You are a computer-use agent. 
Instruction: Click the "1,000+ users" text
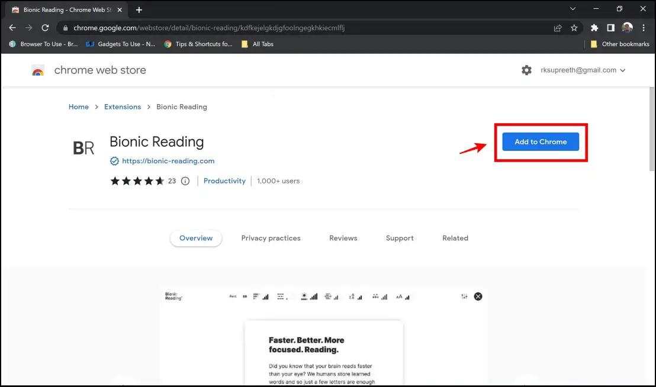tap(278, 181)
